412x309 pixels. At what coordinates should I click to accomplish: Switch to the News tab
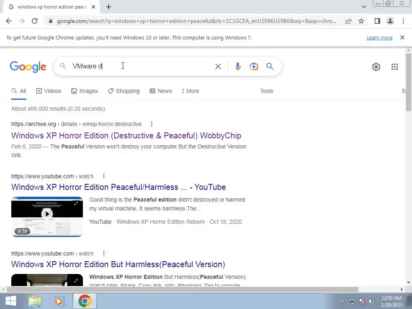[x=161, y=91]
